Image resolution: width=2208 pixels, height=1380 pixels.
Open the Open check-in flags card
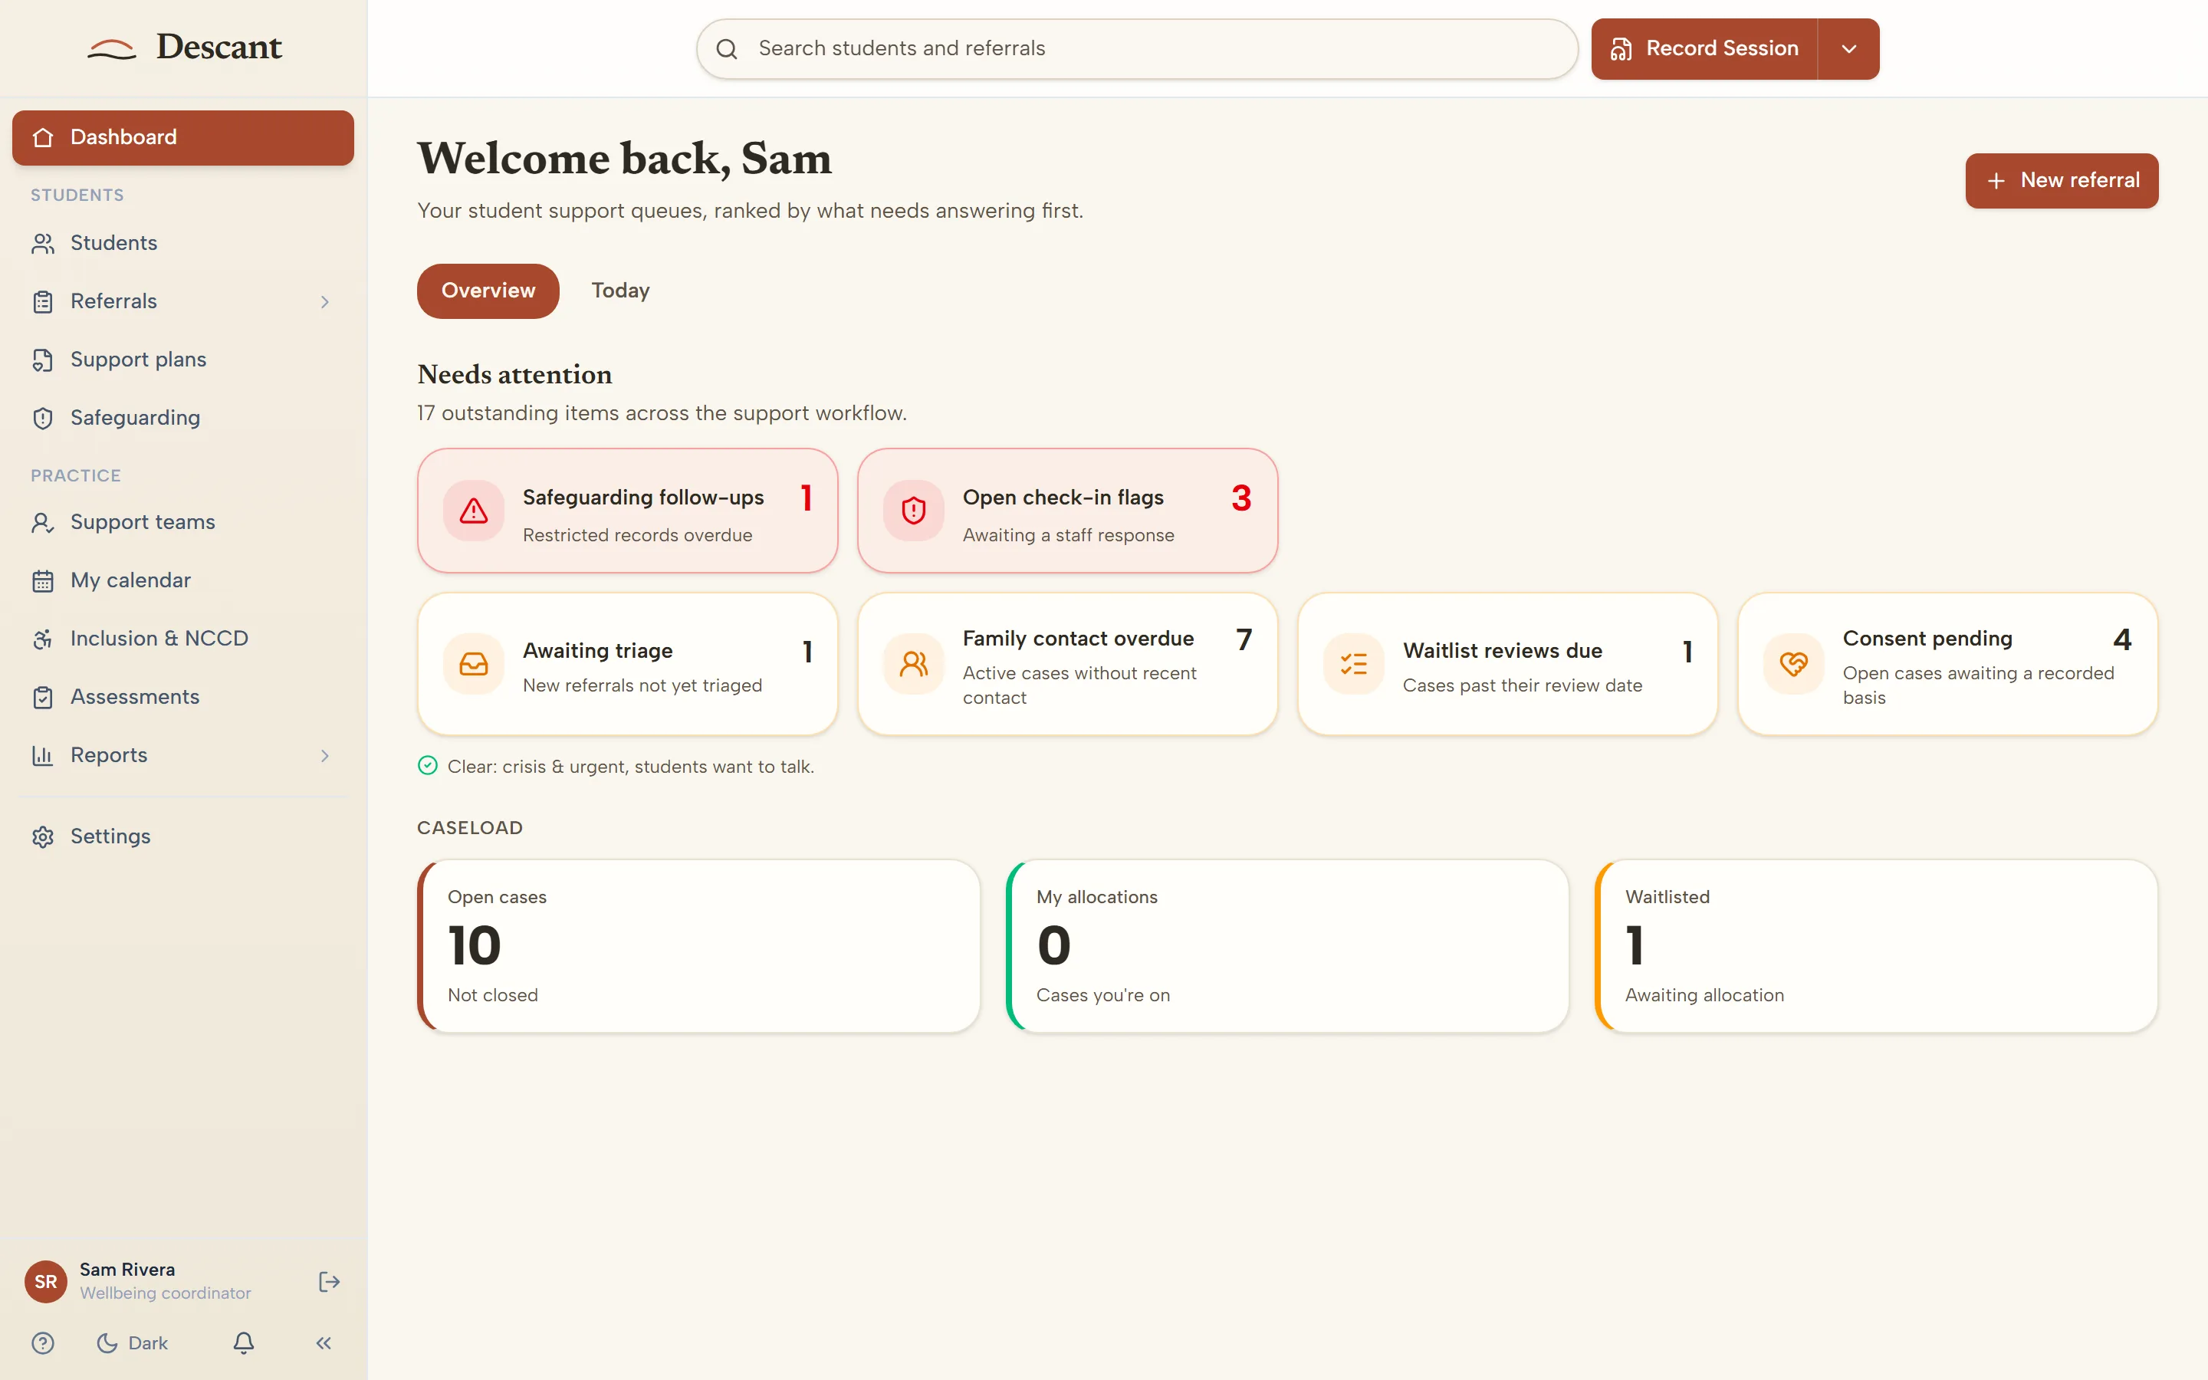tap(1067, 511)
